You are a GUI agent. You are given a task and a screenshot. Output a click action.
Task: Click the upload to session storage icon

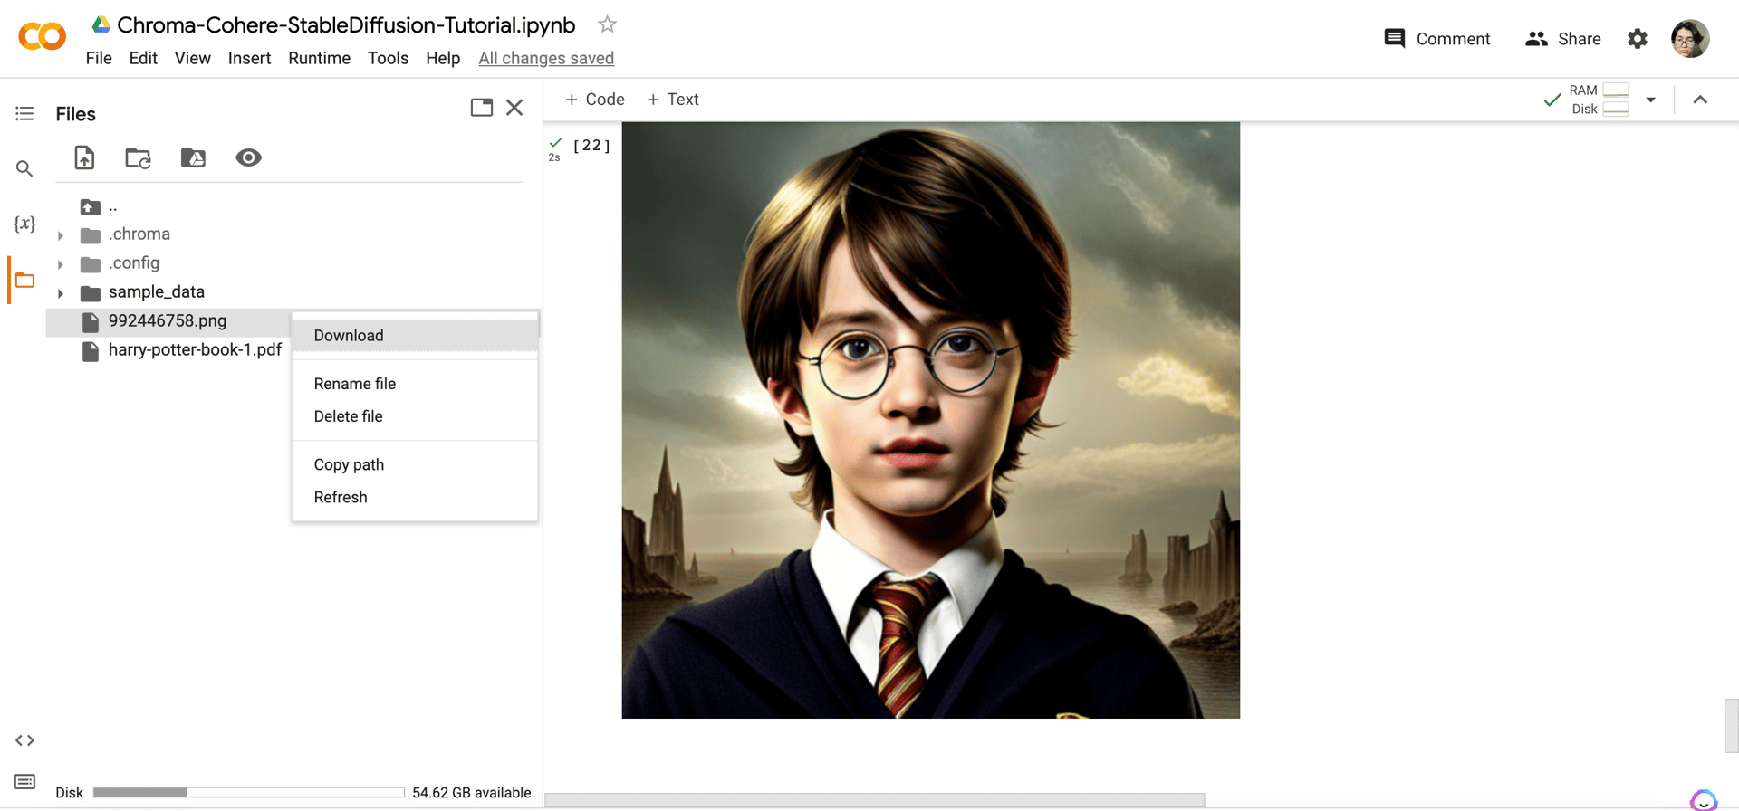coord(84,157)
